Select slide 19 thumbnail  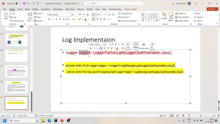[x=16, y=40]
